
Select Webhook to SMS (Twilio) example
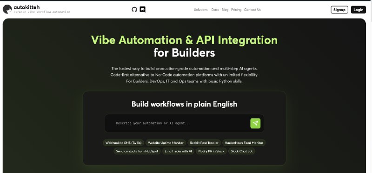click(x=124, y=143)
